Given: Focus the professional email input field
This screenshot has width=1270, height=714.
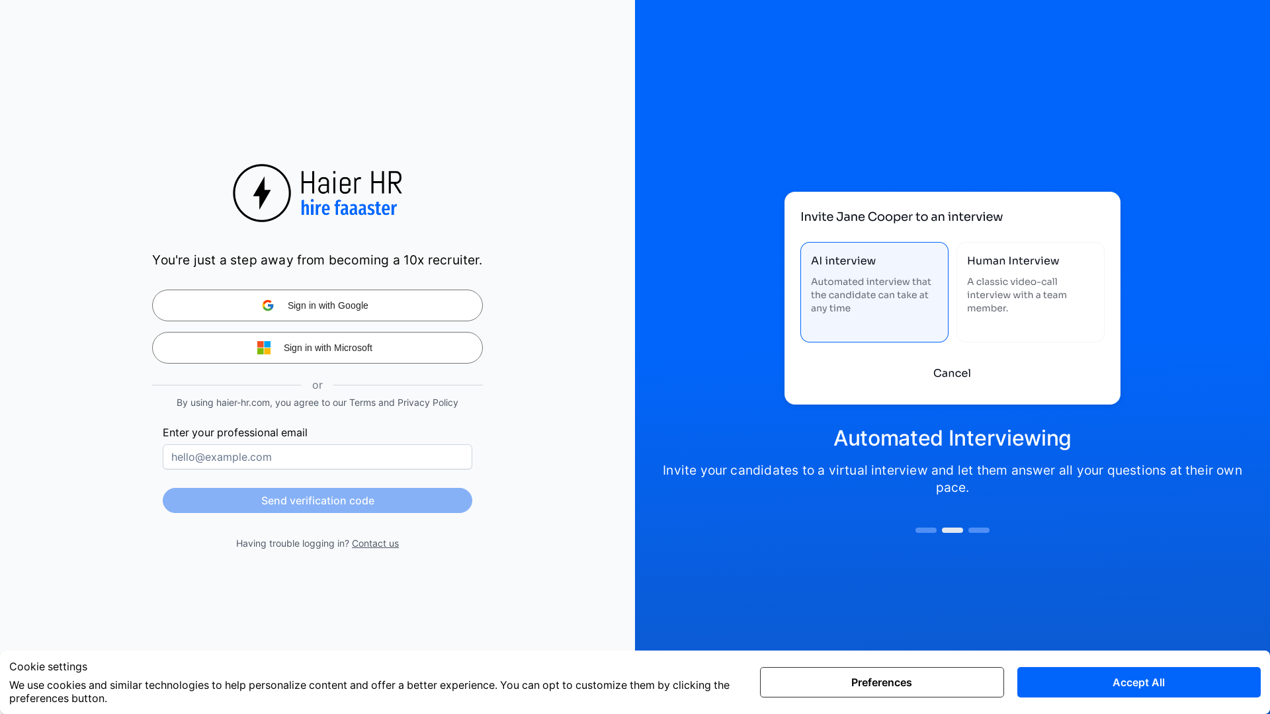Looking at the screenshot, I should [317, 457].
